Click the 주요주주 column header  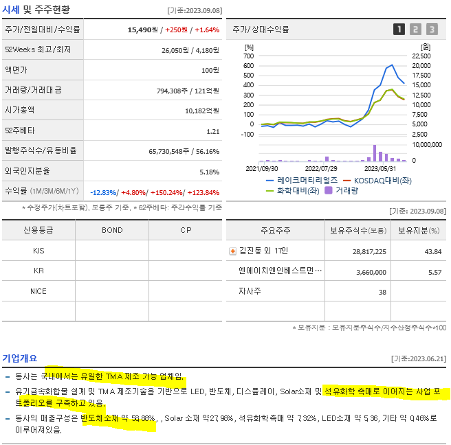[x=276, y=230]
